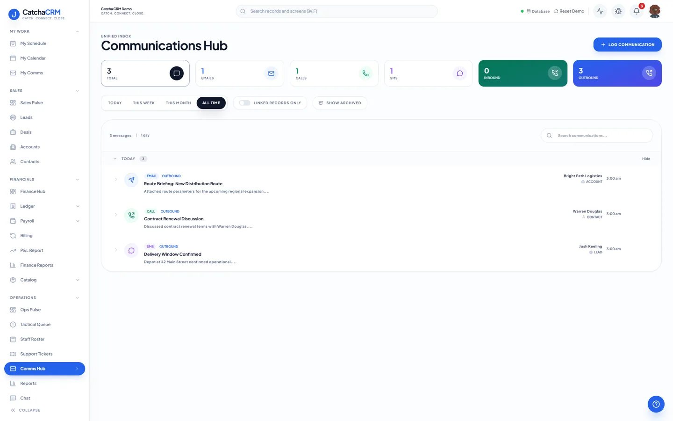The image size is (673, 421).
Task: Open Support Tickets in the sidebar
Action: point(44,354)
